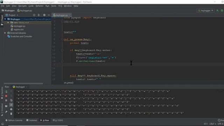This screenshot has height=126, width=224.
Task: Toggle 1: Project side tab
Action: click(2, 20)
